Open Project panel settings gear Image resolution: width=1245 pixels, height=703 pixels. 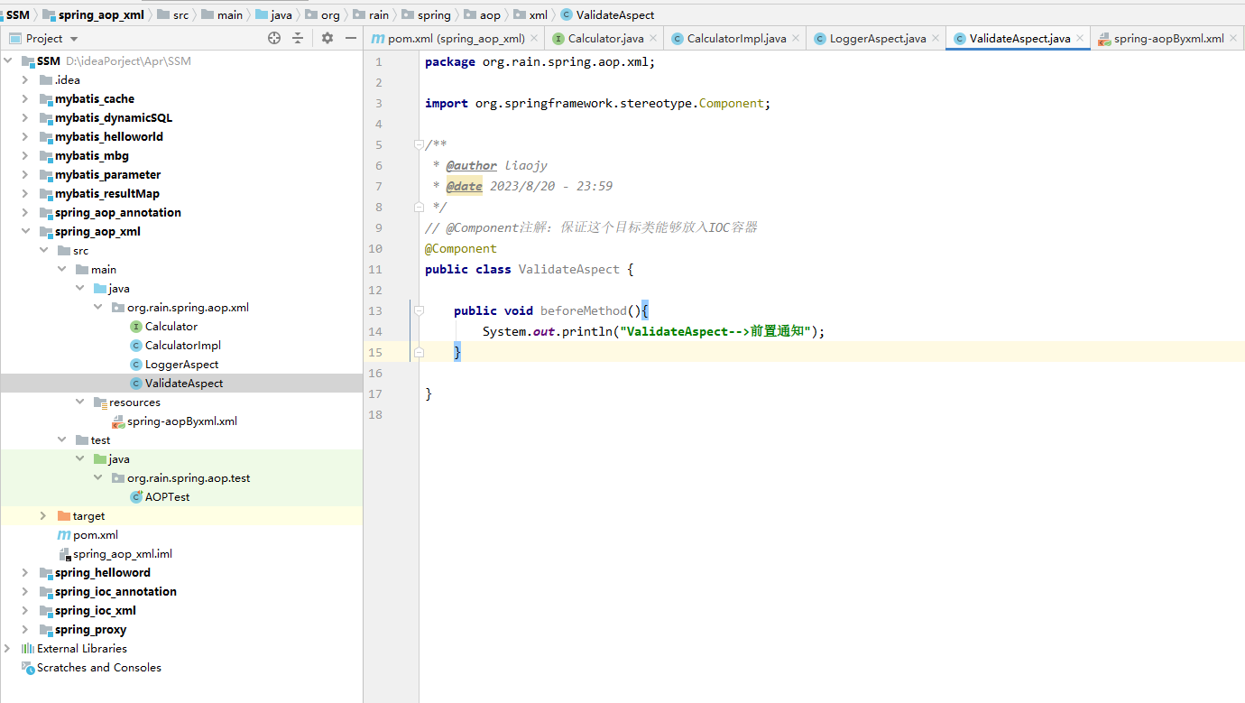point(327,38)
